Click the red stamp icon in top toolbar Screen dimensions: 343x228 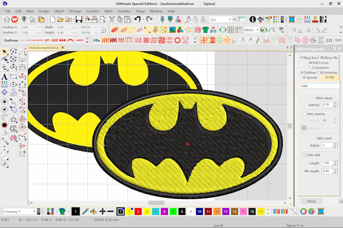315,20
